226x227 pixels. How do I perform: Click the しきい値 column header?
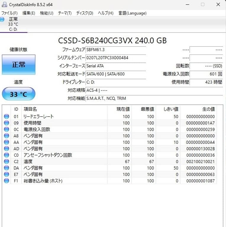coord(168,109)
